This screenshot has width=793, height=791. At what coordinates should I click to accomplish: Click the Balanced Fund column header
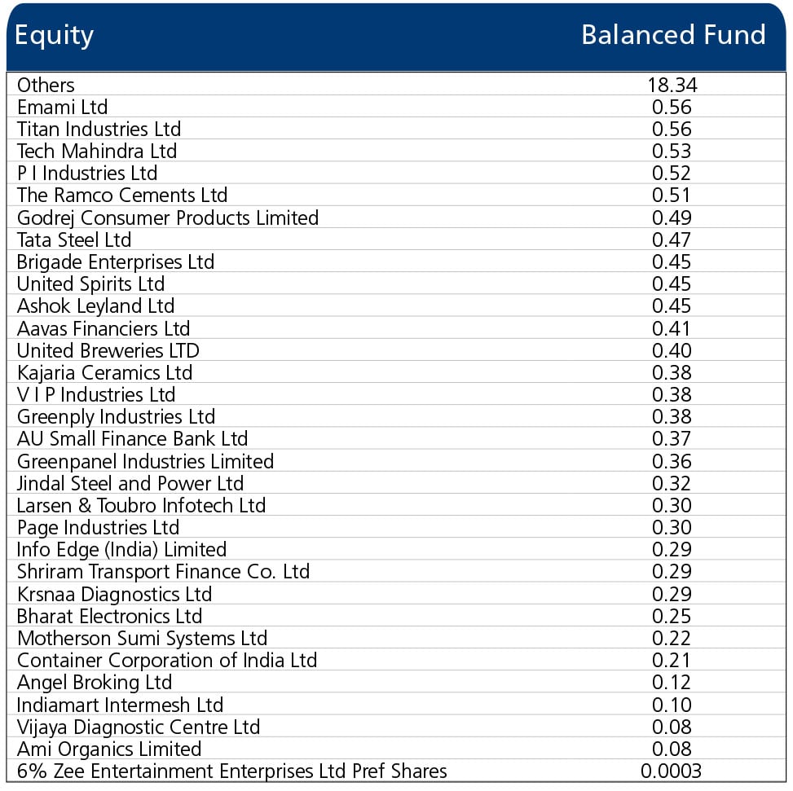(673, 35)
